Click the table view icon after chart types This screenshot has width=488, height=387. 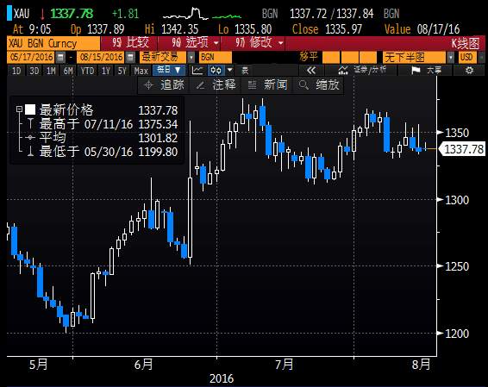pyautogui.click(x=245, y=71)
